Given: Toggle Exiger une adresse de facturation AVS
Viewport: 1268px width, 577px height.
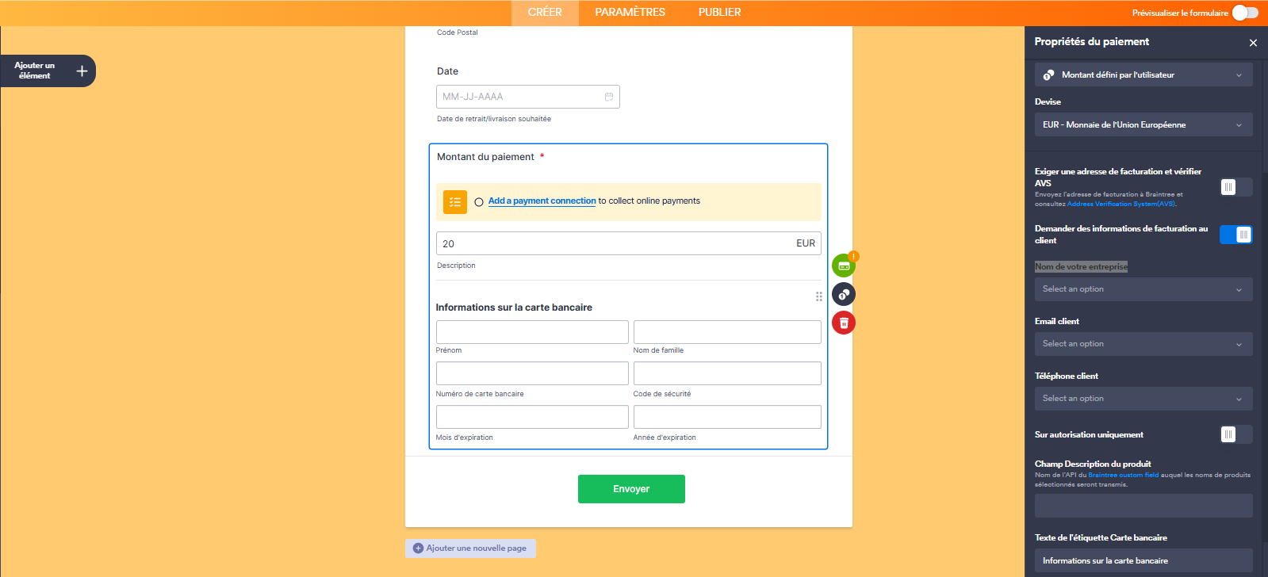Looking at the screenshot, I should [1235, 187].
